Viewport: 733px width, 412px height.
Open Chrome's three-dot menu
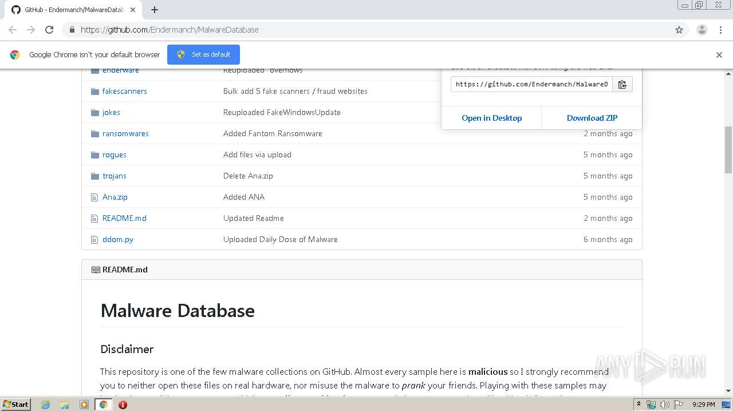pyautogui.click(x=720, y=30)
